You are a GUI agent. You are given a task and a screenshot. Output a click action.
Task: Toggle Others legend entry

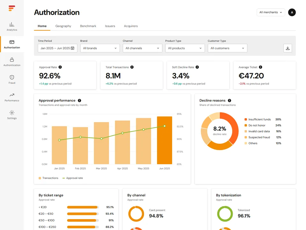(263, 143)
